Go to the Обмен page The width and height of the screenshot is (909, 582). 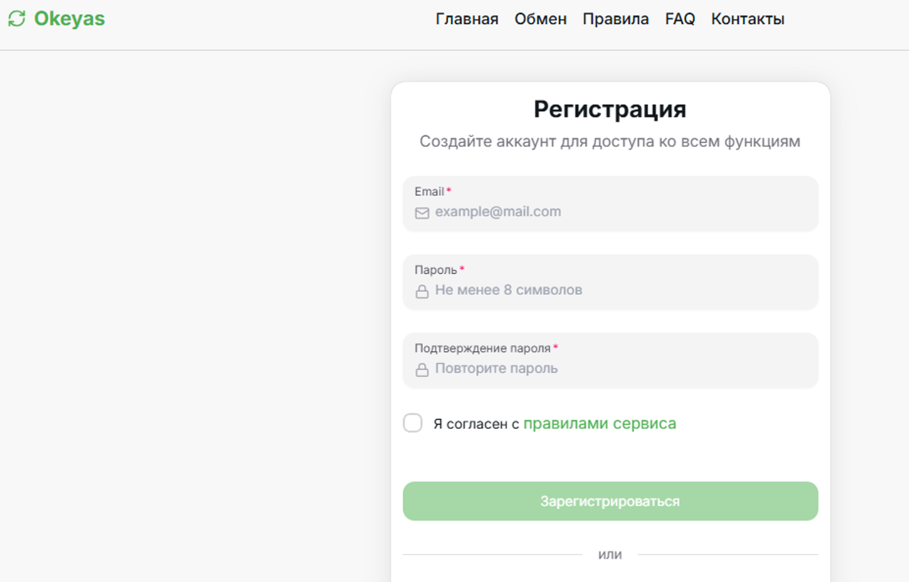540,19
